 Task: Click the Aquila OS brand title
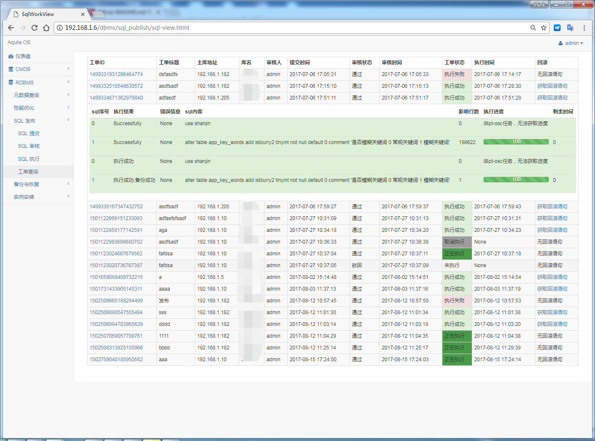point(19,42)
